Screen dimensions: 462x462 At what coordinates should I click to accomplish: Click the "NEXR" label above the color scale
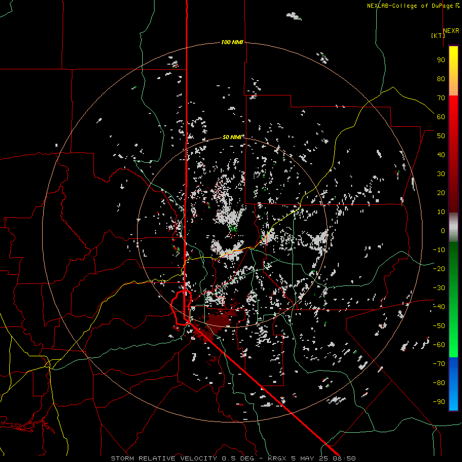(x=451, y=31)
